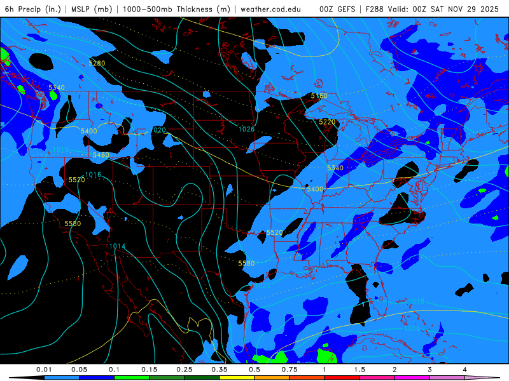
Task: Click the violet right arrow of the color bar
Action: [x=482, y=378]
